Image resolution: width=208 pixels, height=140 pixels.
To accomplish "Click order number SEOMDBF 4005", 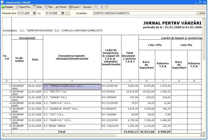I will (19, 104).
